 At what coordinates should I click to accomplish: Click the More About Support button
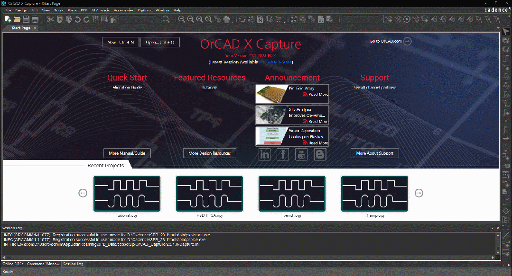[375, 153]
